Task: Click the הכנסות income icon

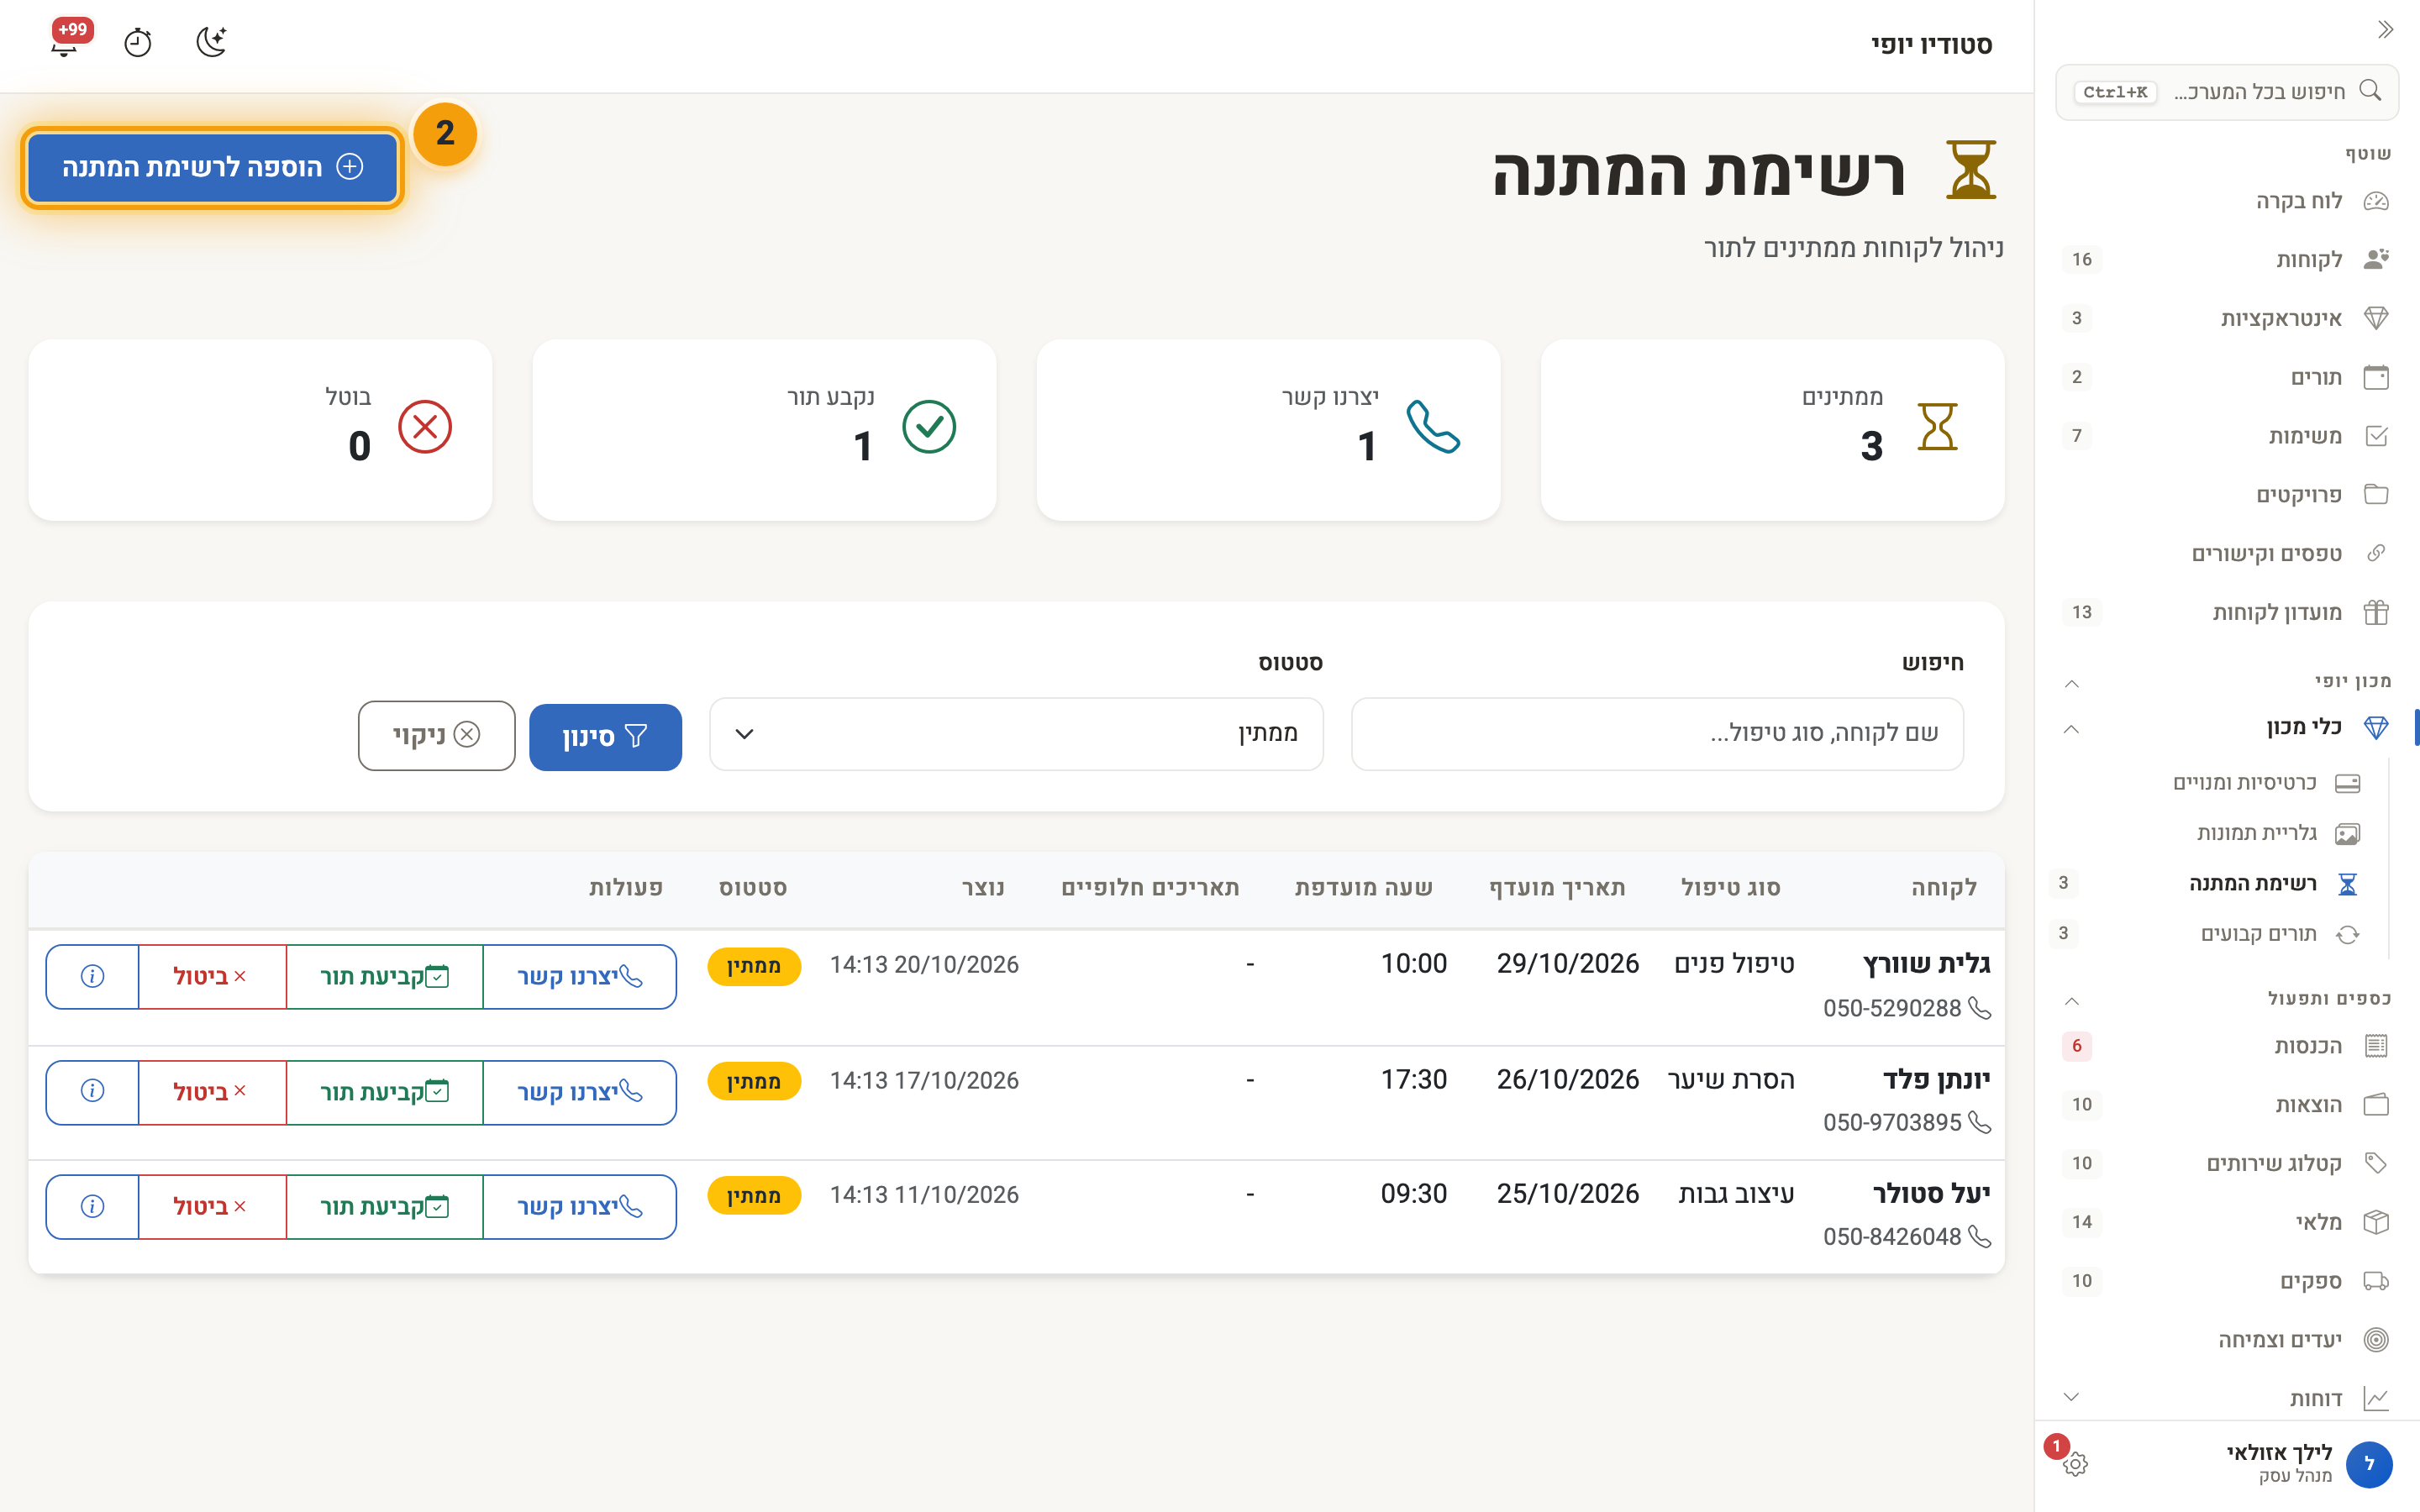Action: click(x=2376, y=1046)
